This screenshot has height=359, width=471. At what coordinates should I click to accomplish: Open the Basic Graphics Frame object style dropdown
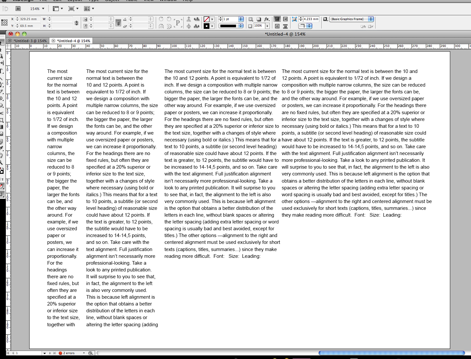pos(371,19)
